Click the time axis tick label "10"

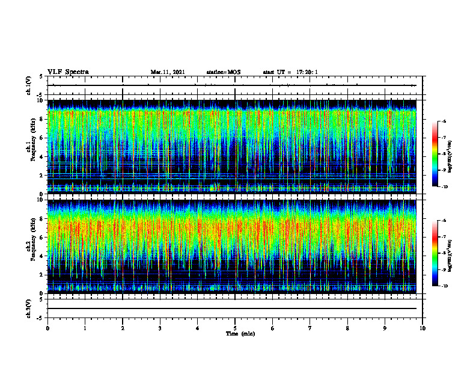coord(423,328)
